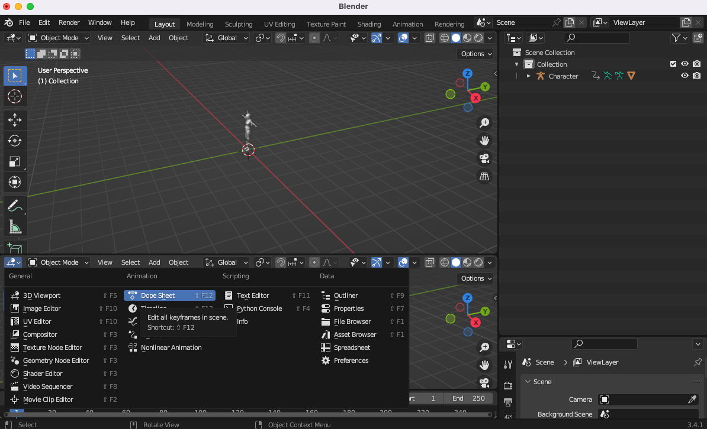707x429 pixels.
Task: Open Global orientation dropdown upper viewport
Action: coord(226,38)
